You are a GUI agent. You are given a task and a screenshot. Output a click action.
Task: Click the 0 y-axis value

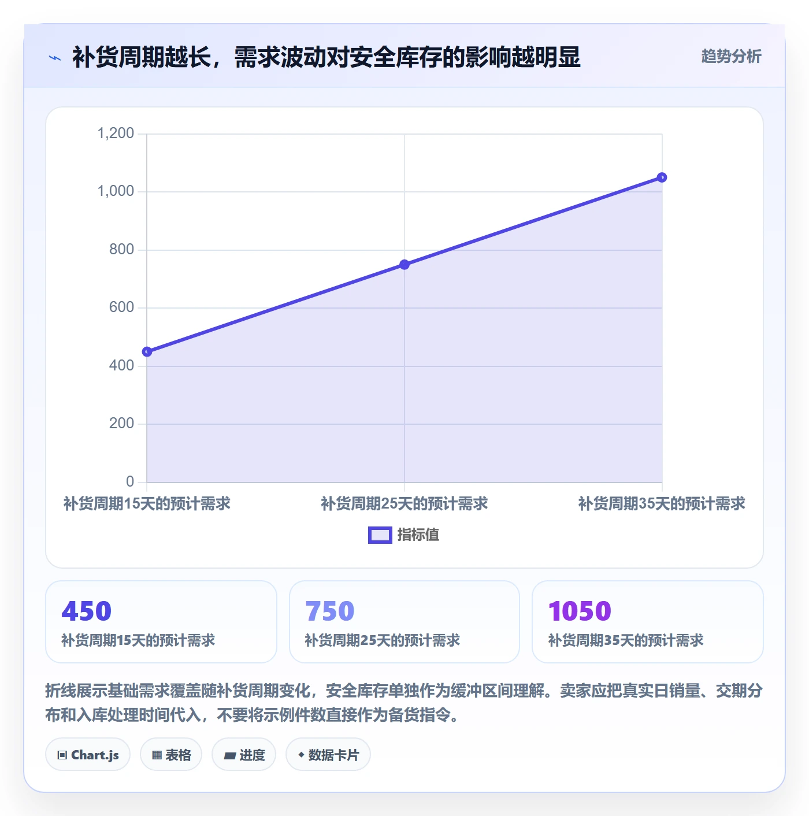(130, 482)
